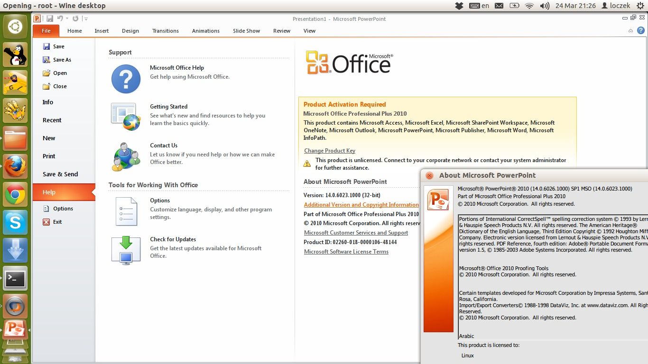Collapse the ribbon with the chevron

[630, 31]
